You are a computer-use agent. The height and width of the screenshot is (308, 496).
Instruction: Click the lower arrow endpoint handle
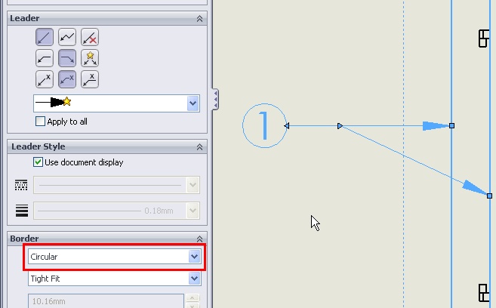pos(489,196)
